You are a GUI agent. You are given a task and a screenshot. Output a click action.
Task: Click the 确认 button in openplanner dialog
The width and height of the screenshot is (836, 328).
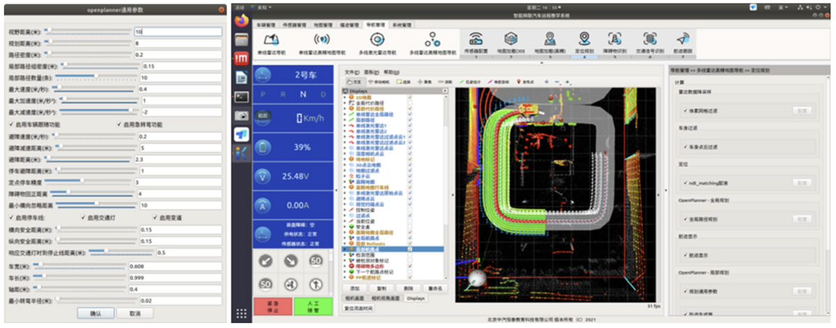click(x=96, y=313)
